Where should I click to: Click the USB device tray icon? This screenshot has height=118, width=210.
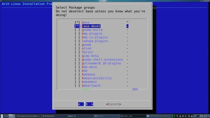click(189, 116)
